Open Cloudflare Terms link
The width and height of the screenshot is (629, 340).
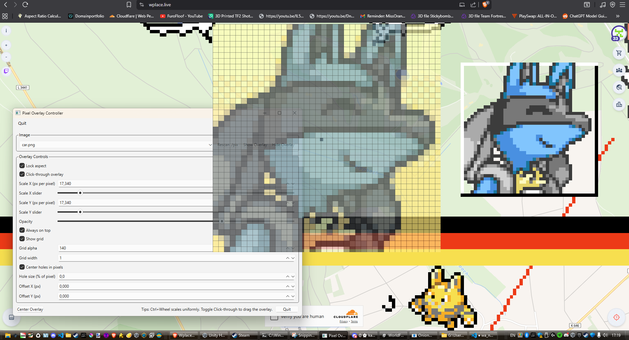coord(354,322)
